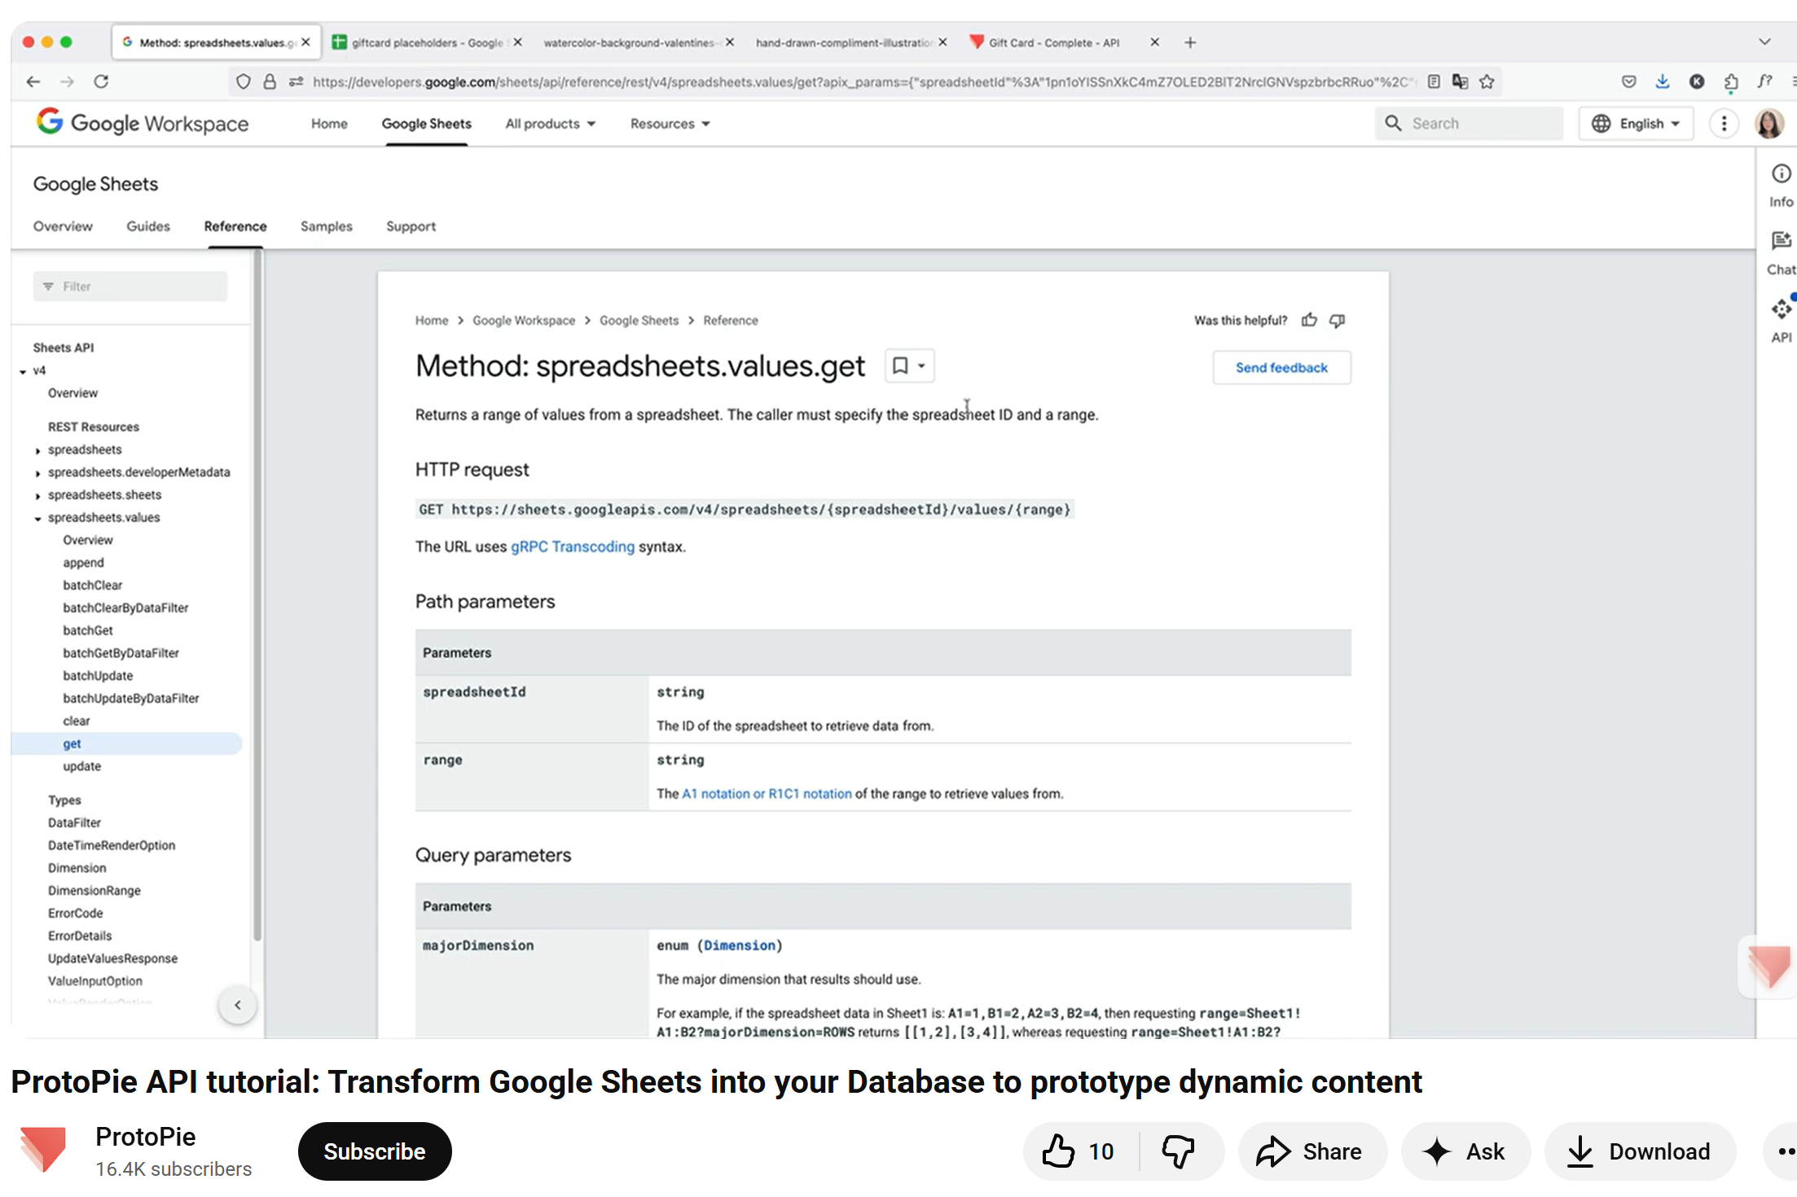Viewport: 1797px width, 1197px height.
Task: Open the English language dropdown
Action: coord(1635,123)
